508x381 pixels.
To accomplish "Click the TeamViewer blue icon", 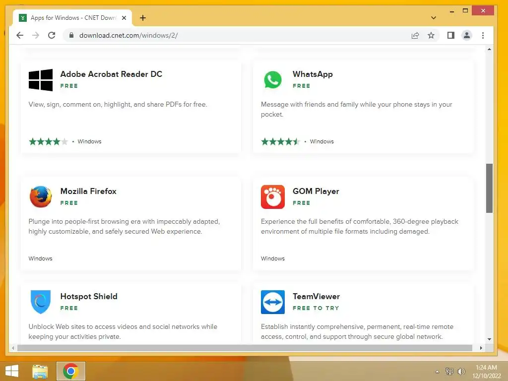I will point(273,302).
